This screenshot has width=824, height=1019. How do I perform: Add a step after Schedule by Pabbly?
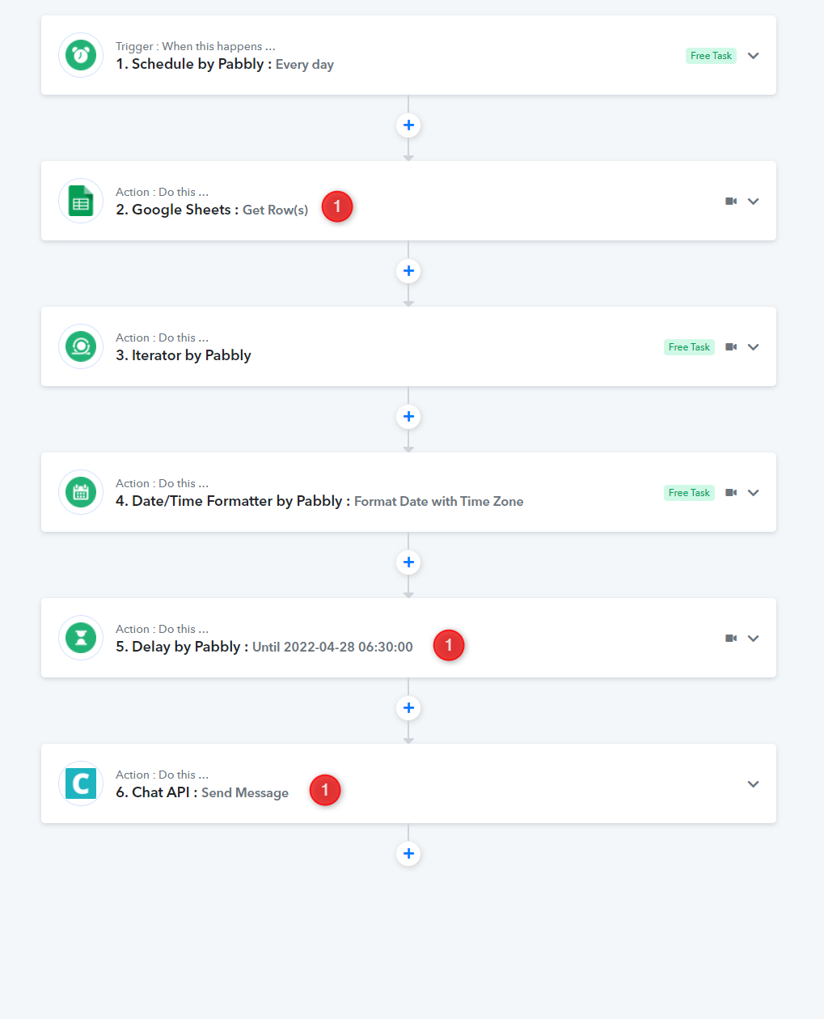pyautogui.click(x=408, y=125)
